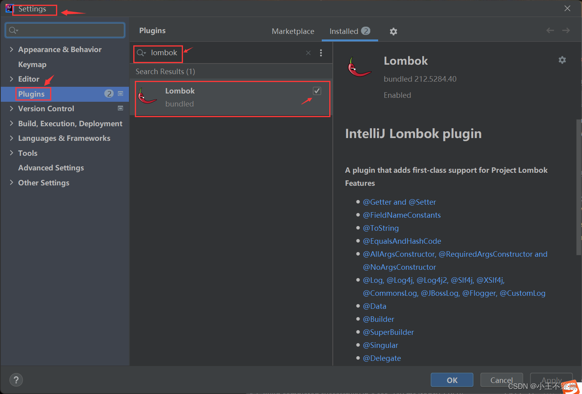Viewport: 582px width, 394px height.
Task: Expand Build, Execution, Deployment section
Action: click(11, 123)
